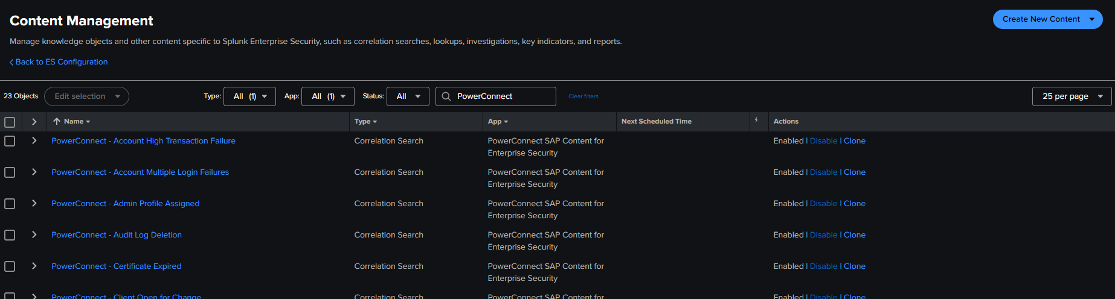Open the Type filter dropdown

(249, 96)
